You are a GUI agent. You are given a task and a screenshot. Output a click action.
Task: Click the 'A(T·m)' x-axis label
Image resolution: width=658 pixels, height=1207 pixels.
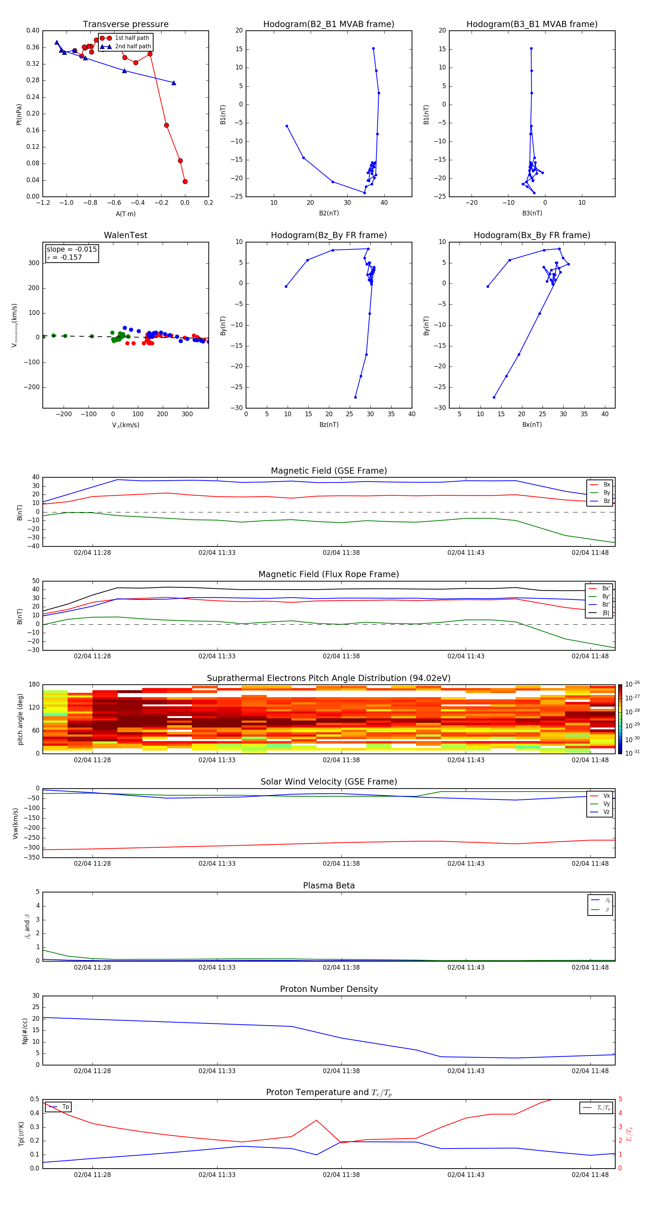[x=125, y=214]
